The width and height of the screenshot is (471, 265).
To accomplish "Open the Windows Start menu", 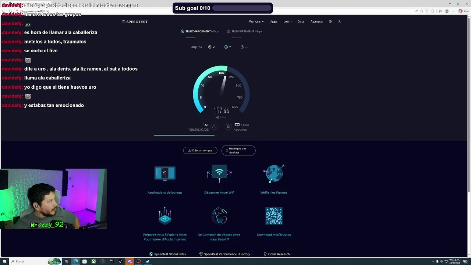I will point(4,261).
